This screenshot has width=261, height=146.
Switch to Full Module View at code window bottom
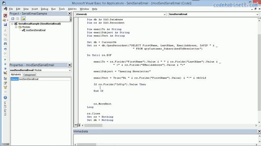(79, 125)
